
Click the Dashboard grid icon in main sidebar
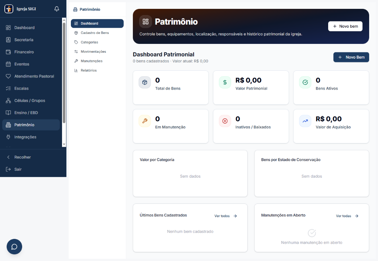pos(8,28)
